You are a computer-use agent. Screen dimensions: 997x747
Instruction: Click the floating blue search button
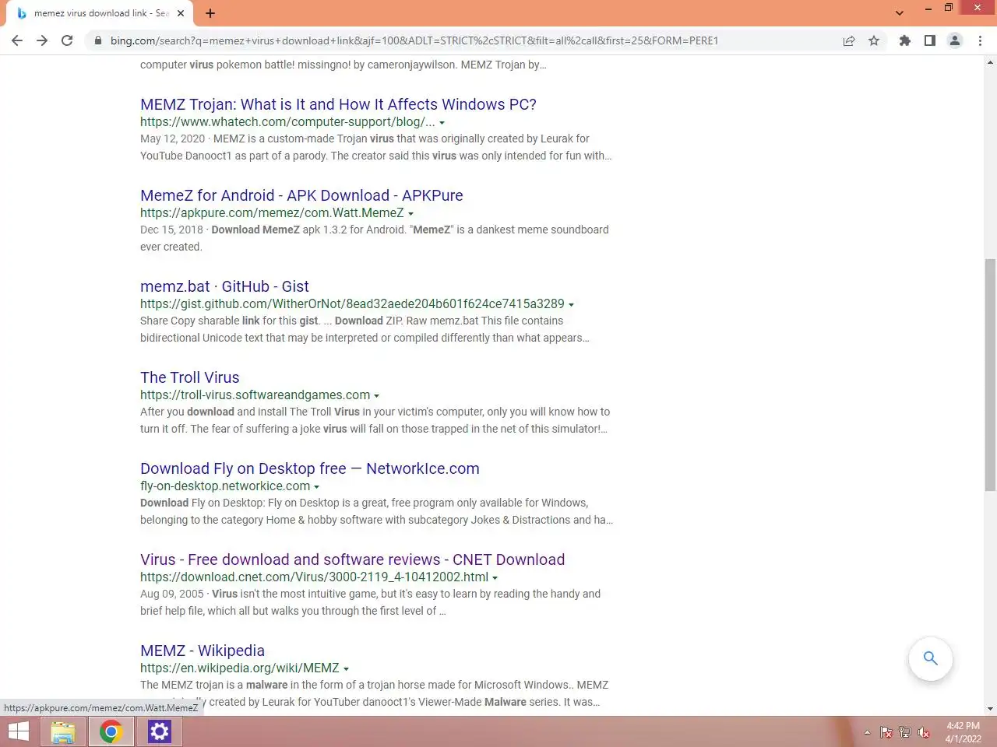[930, 658]
